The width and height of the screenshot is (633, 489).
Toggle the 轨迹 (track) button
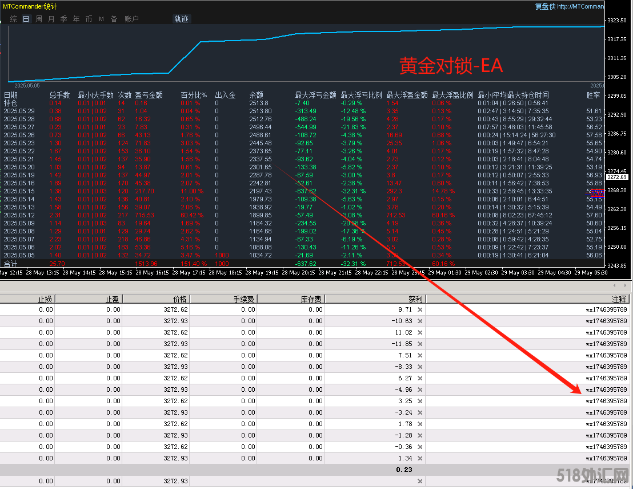click(x=181, y=19)
